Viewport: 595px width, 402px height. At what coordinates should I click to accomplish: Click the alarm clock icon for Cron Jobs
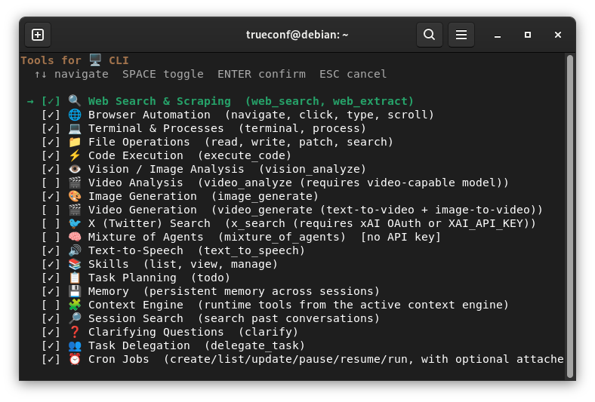coord(75,359)
